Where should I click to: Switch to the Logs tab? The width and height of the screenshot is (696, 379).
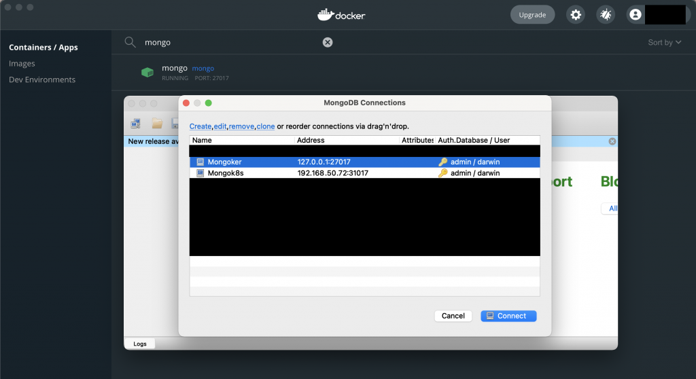point(140,344)
